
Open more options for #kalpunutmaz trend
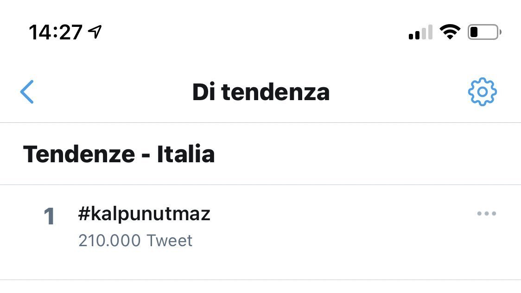[x=487, y=214]
